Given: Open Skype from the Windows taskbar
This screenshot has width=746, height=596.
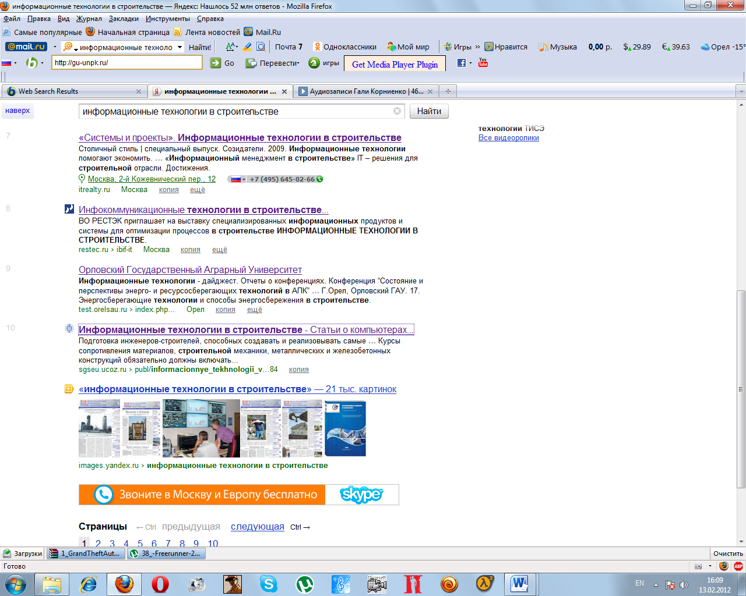Looking at the screenshot, I should coord(269,584).
